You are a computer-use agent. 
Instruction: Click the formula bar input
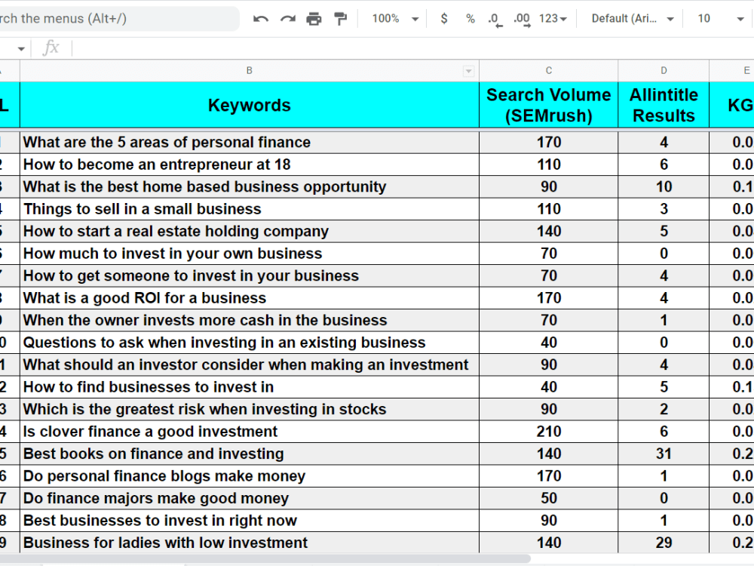412,48
